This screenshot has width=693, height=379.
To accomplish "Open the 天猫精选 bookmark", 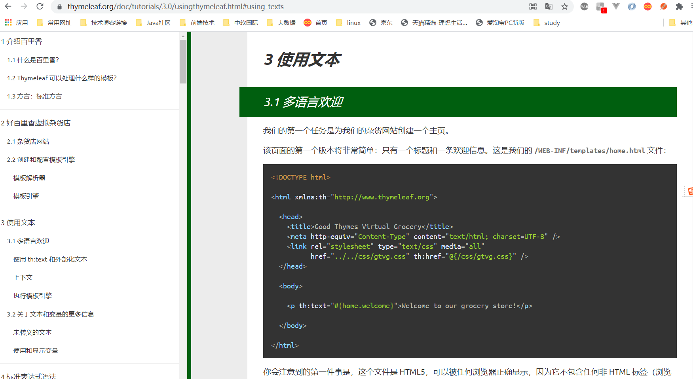I will [434, 23].
